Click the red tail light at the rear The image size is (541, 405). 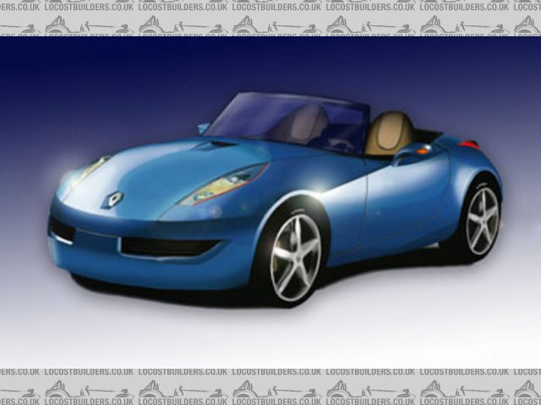(x=470, y=144)
